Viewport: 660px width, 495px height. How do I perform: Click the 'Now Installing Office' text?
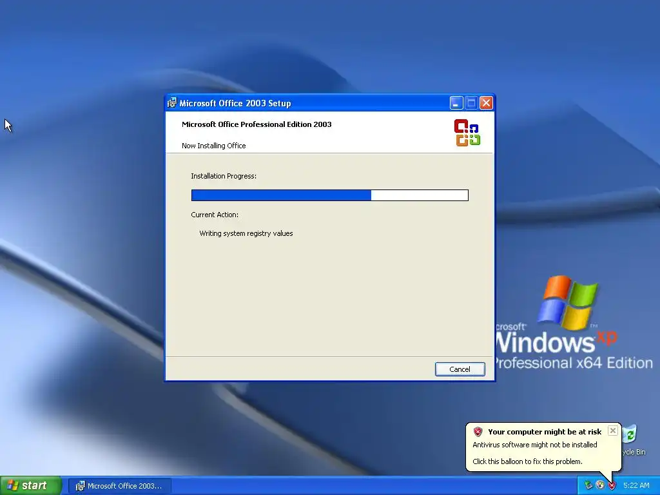(x=214, y=146)
